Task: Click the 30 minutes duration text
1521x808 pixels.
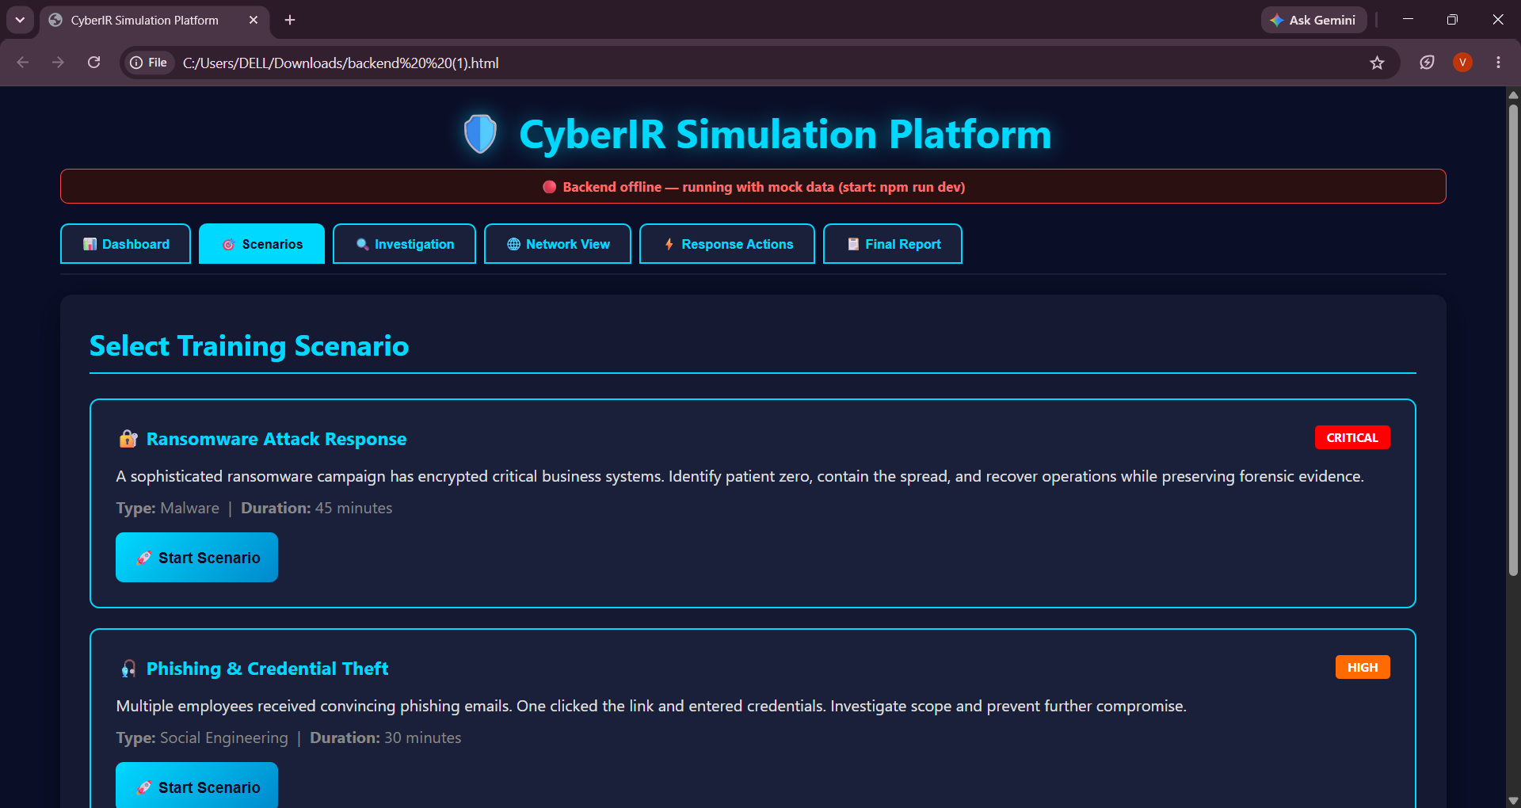Action: pyautogui.click(x=422, y=737)
